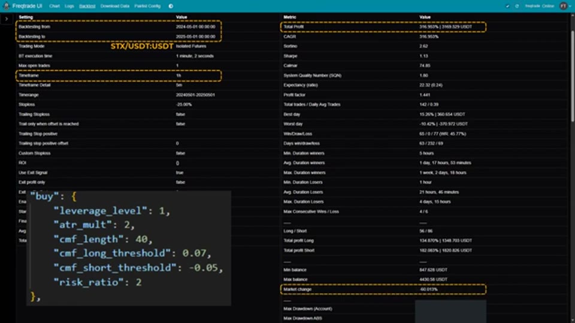Click the Exit profit only label
The height and width of the screenshot is (323, 575).
coord(32,182)
